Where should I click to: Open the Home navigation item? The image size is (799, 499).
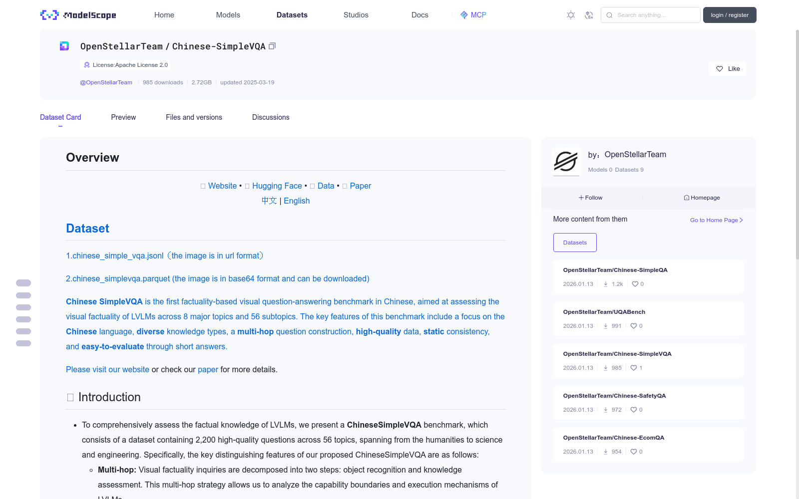coord(164,15)
